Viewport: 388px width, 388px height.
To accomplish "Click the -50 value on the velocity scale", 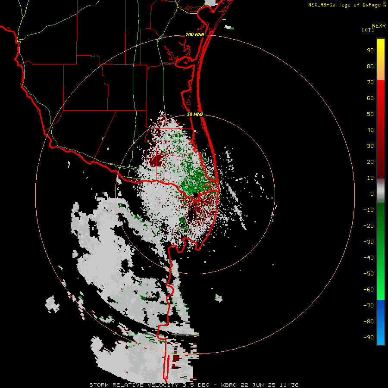I will [369, 274].
